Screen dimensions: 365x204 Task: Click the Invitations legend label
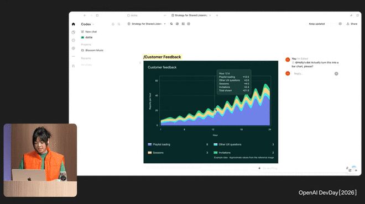(225, 153)
